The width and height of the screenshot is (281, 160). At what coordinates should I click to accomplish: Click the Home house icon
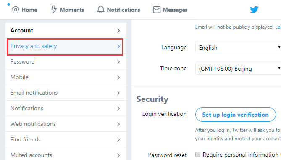pos(16,10)
